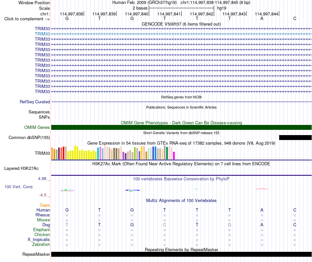312x262 pixels.
Task: Click the "OMIM Genes" track label
Action: click(37, 127)
